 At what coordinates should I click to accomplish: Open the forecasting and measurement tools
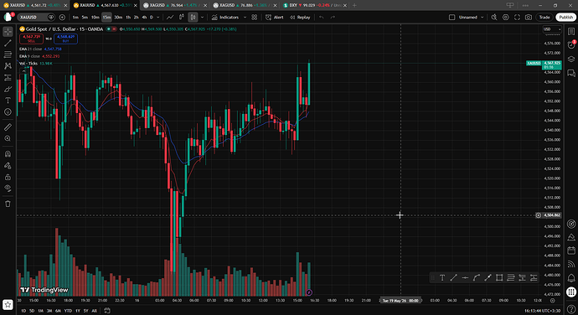tap(8, 77)
